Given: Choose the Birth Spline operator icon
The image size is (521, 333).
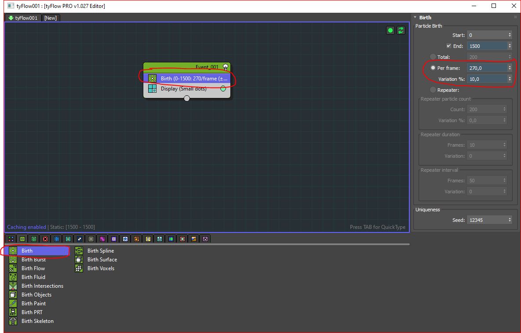Looking at the screenshot, I should (x=79, y=251).
